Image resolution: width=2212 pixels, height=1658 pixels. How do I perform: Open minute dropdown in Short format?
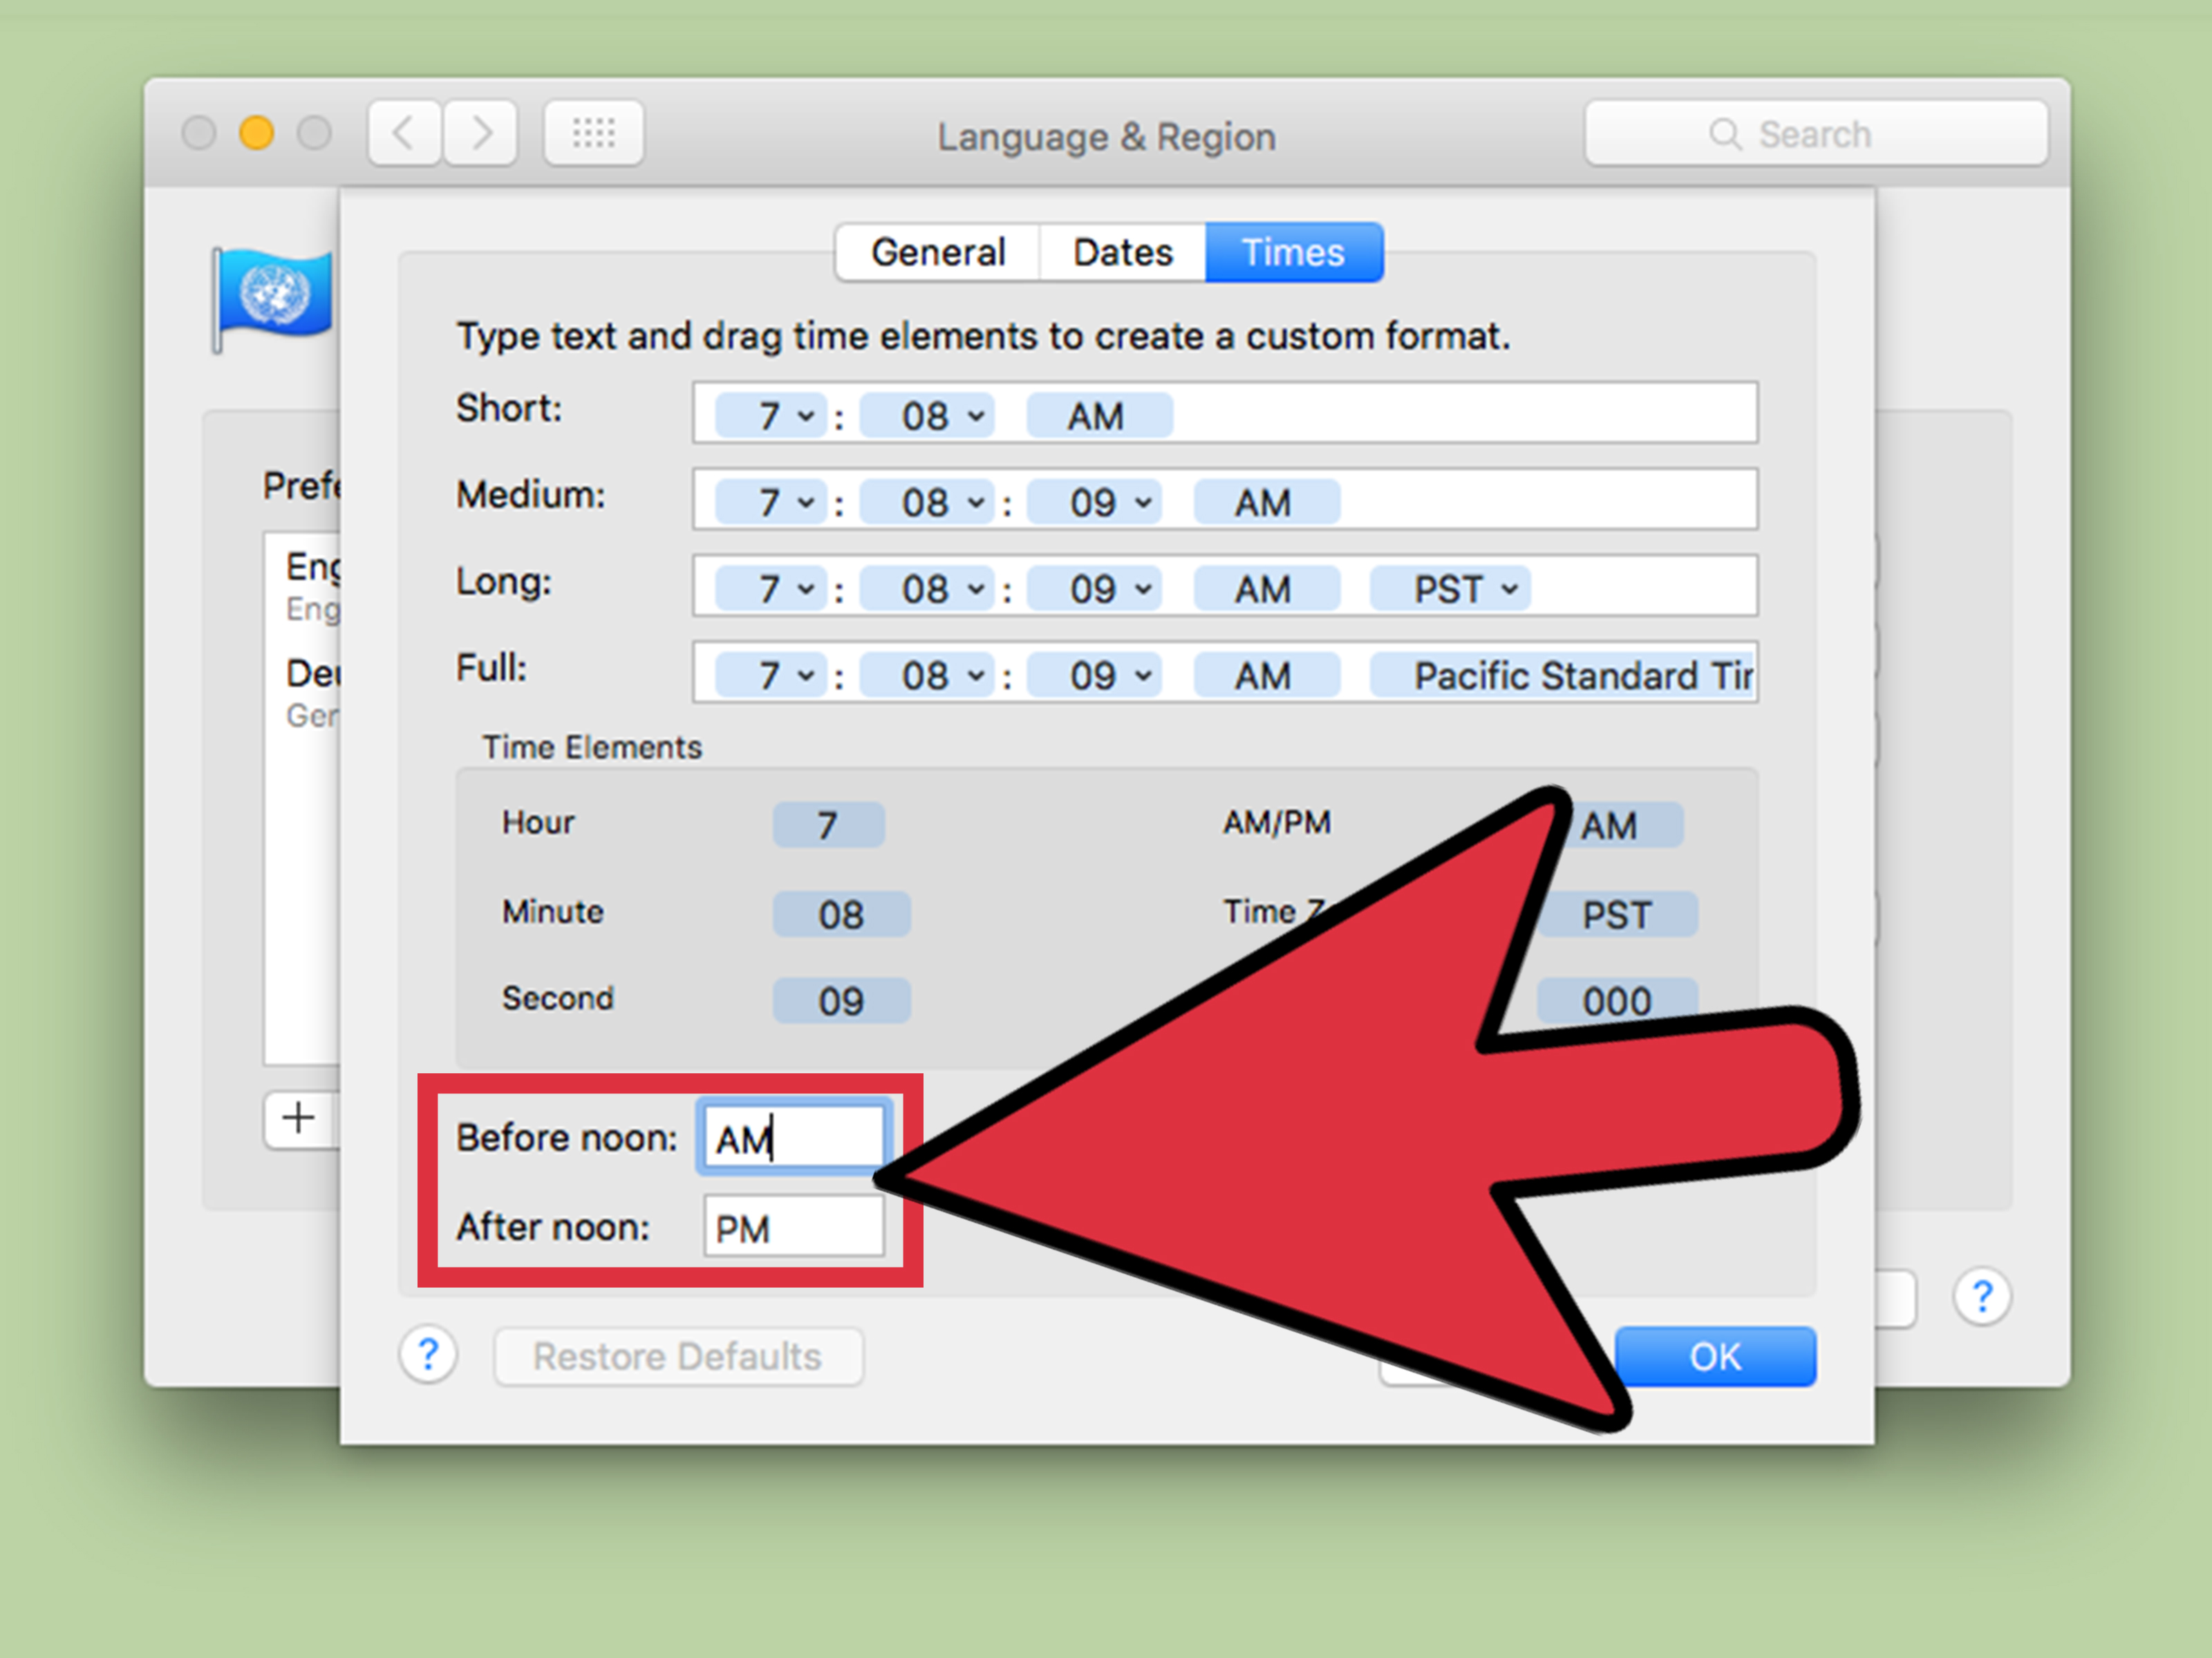927,415
